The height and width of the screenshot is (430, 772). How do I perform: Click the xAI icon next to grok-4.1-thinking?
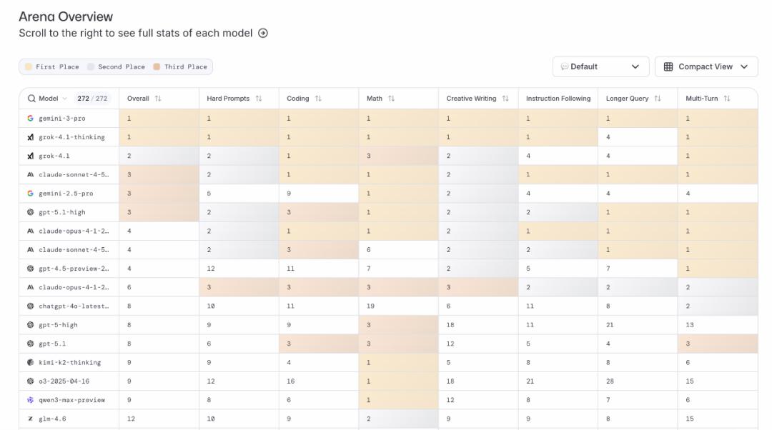pos(30,137)
